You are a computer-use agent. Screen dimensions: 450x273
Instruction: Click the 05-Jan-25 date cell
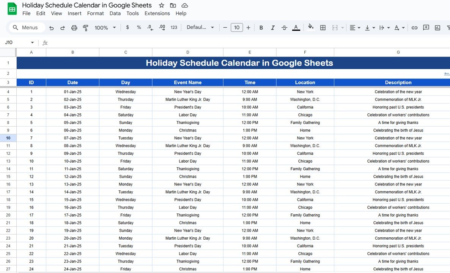click(72, 122)
